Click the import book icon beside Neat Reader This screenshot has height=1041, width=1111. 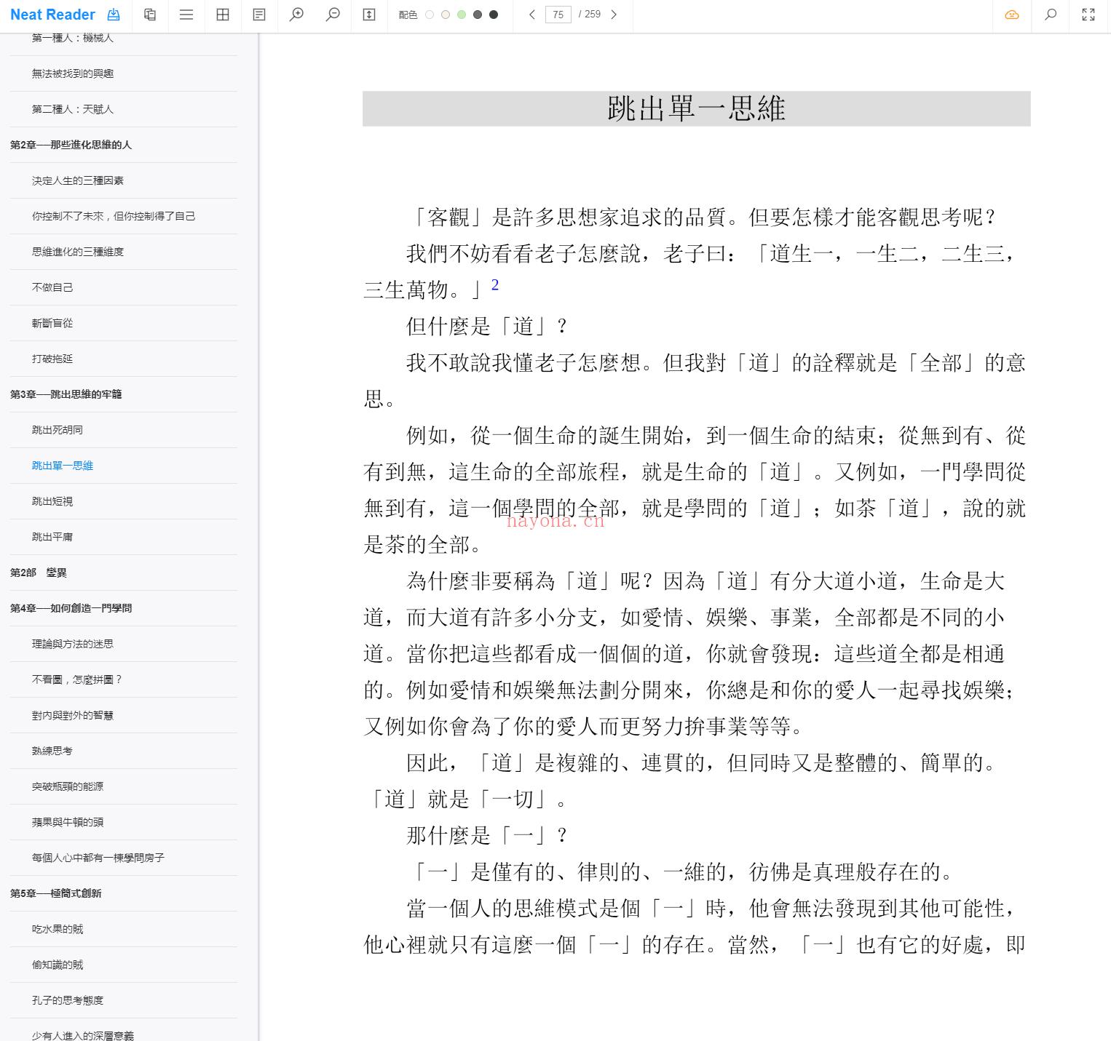point(114,15)
